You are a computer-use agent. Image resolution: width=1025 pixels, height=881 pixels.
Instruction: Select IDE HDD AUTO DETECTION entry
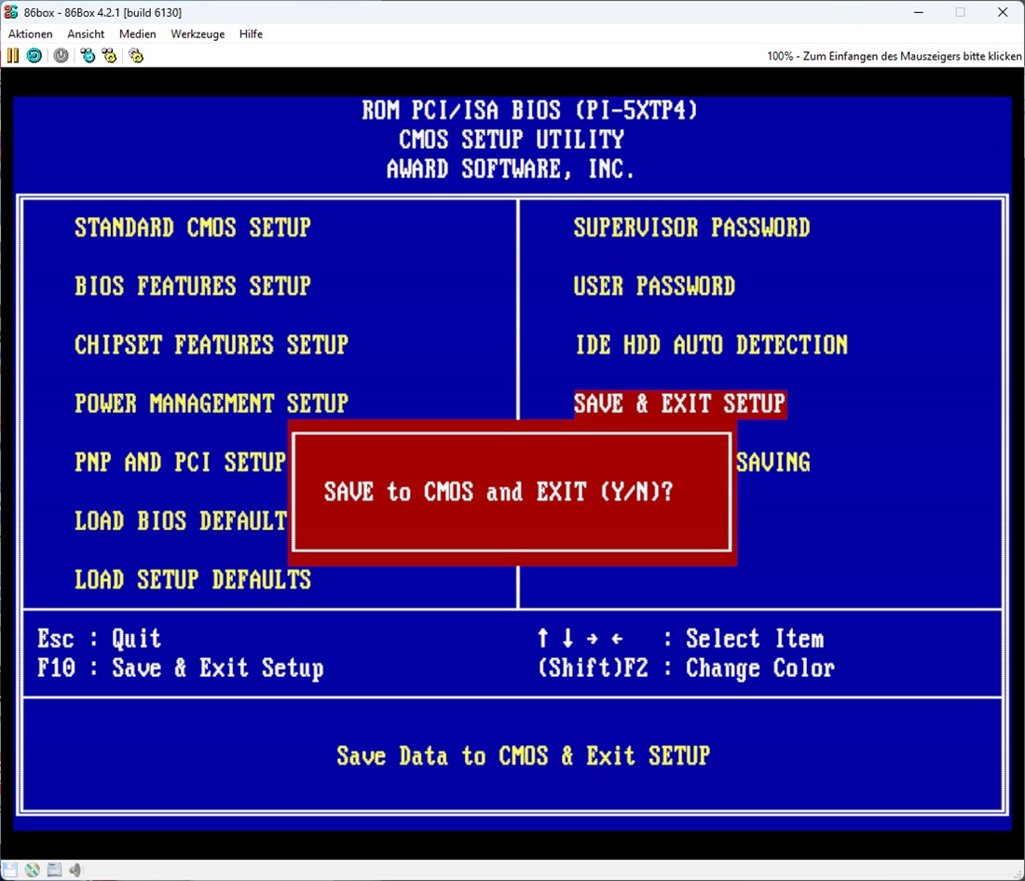(711, 346)
